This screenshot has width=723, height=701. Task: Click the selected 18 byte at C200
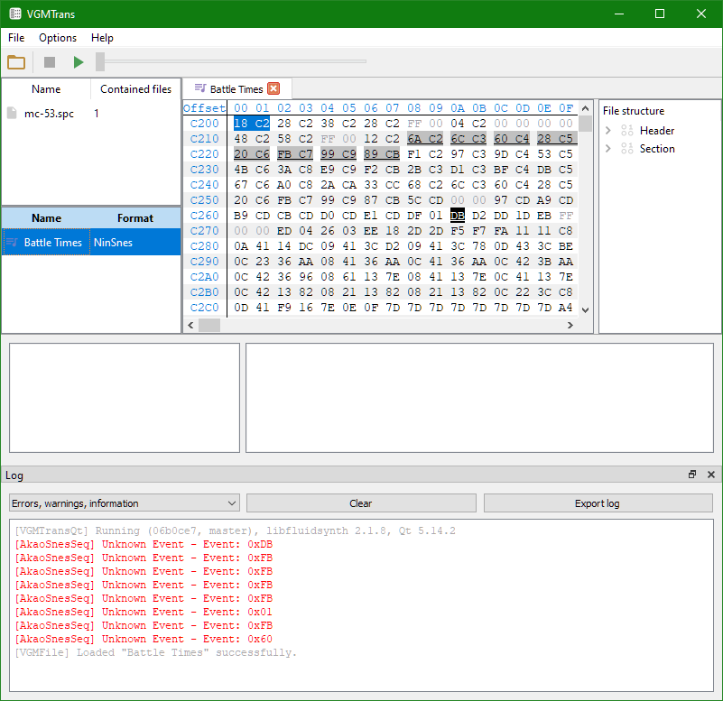pos(241,123)
